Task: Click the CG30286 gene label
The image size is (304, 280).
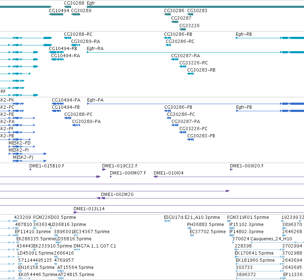Action: (174, 11)
